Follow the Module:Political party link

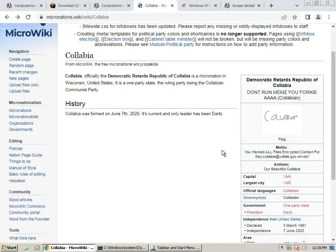coord(172,44)
